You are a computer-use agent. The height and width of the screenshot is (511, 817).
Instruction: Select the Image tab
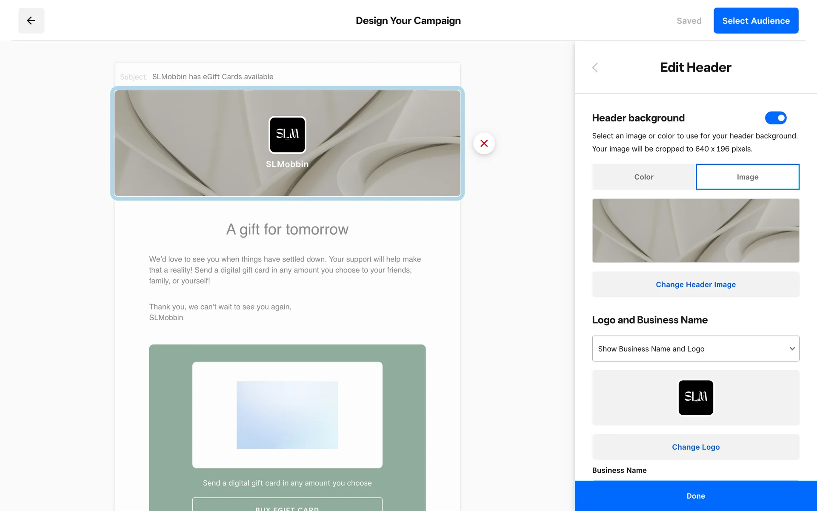(x=747, y=177)
